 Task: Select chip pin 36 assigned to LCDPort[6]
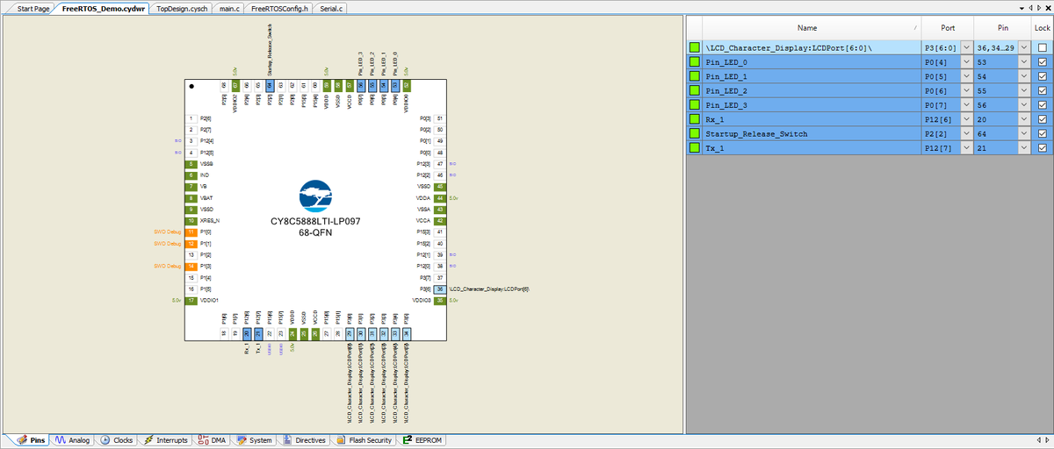(x=439, y=289)
